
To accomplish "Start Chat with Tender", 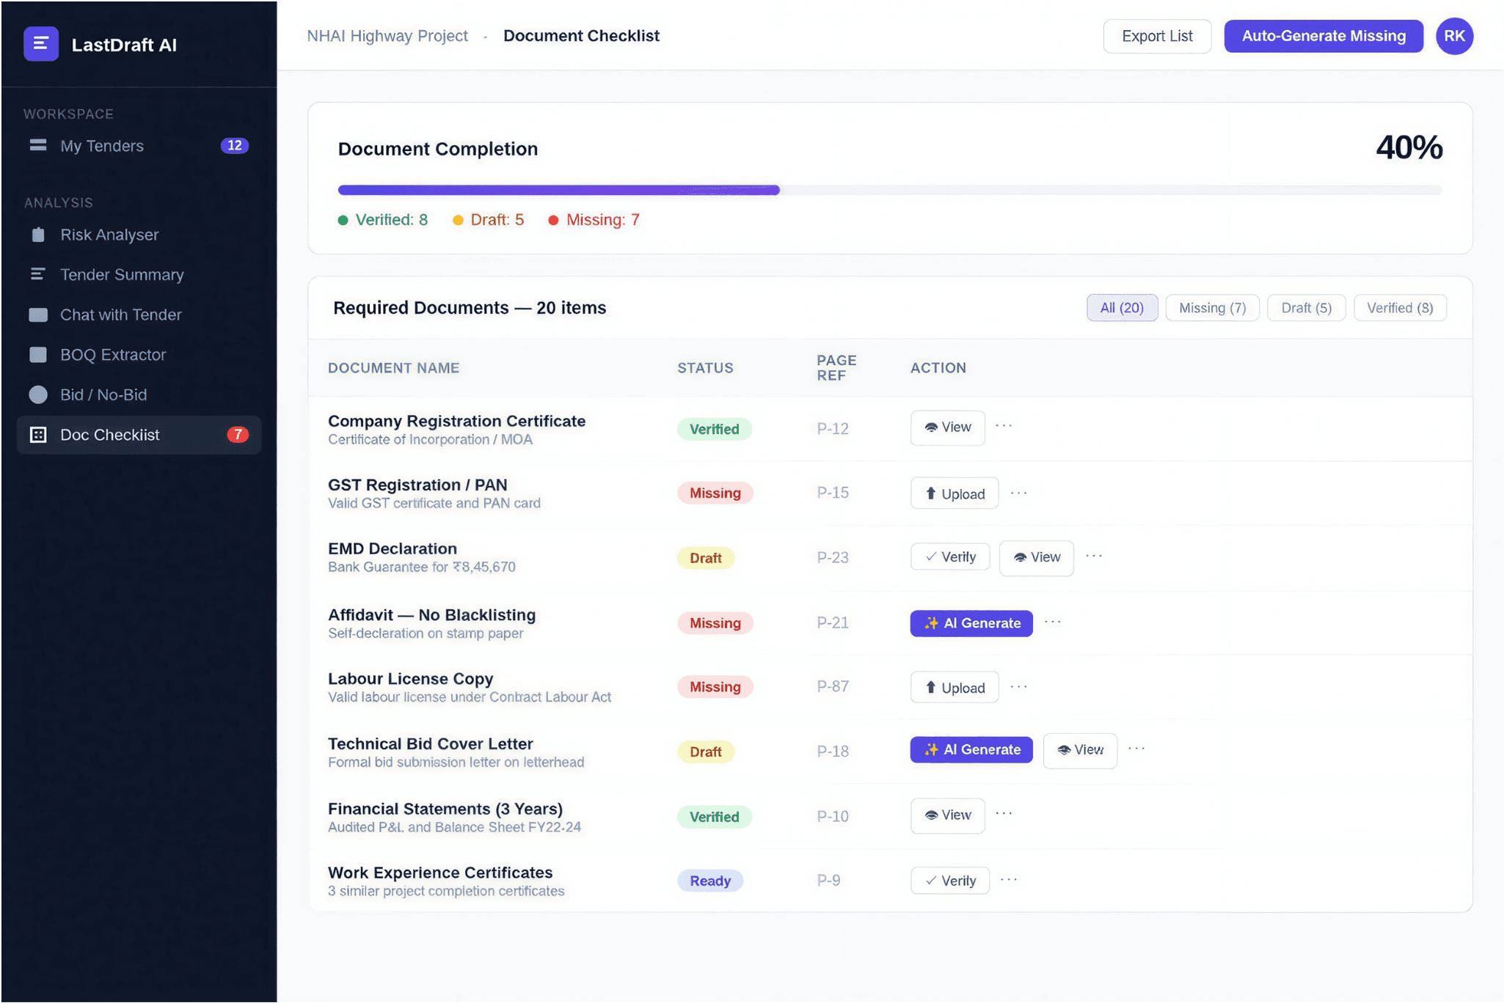I will [120, 315].
